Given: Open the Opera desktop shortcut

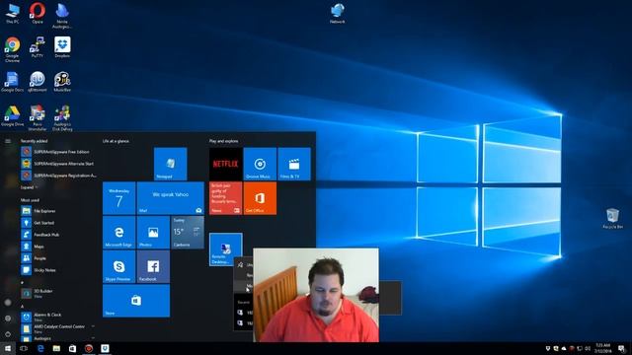Looking at the screenshot, I should click(38, 13).
